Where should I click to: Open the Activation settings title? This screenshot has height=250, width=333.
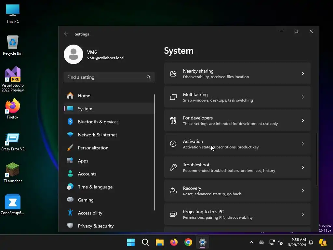[x=193, y=141]
